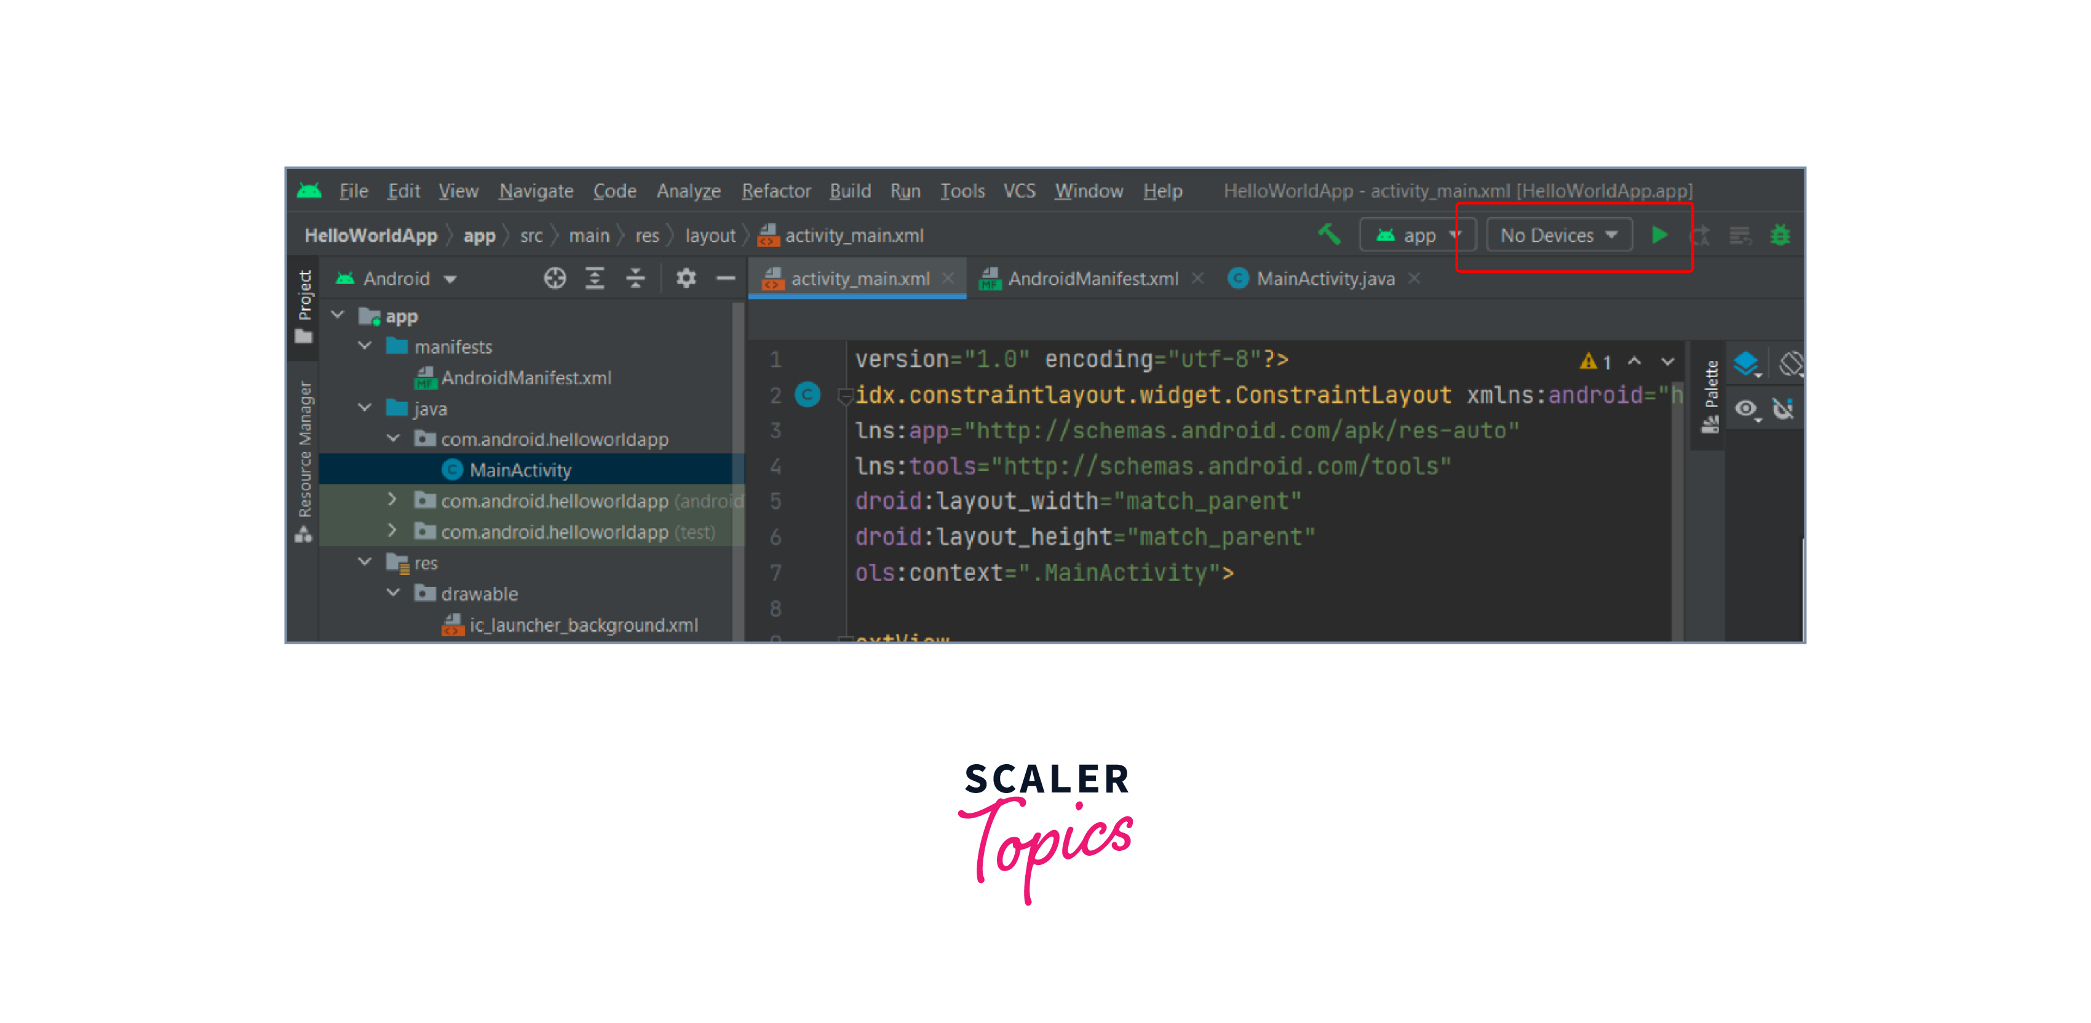Open the Build menu

849,191
